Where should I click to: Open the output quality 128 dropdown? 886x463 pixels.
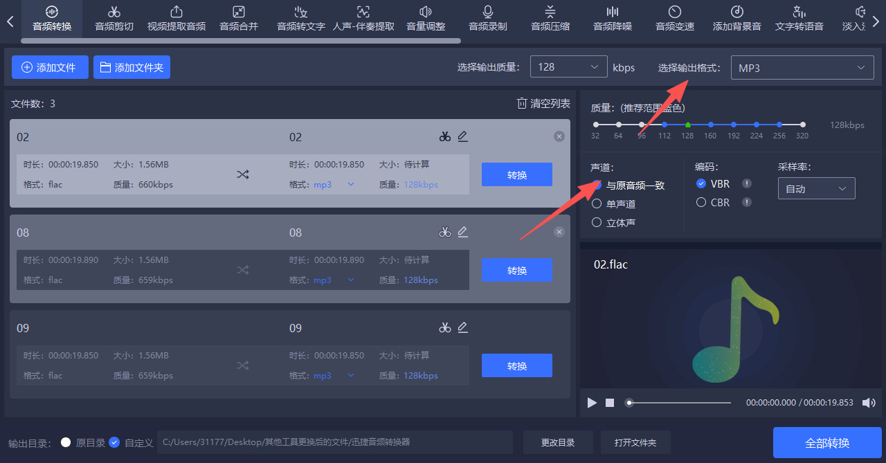(x=569, y=67)
